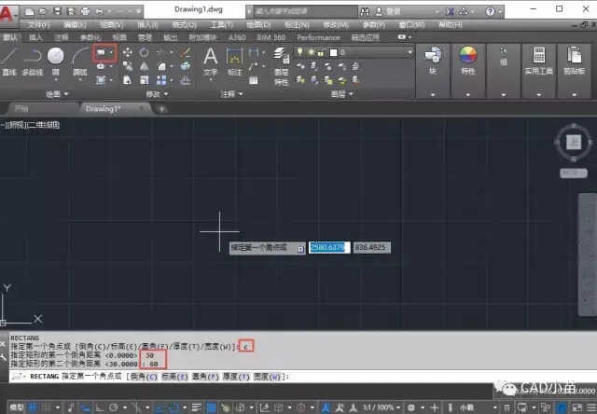Click the new drawing tab plus button
Screen dimensions: 597x414
pos(161,109)
